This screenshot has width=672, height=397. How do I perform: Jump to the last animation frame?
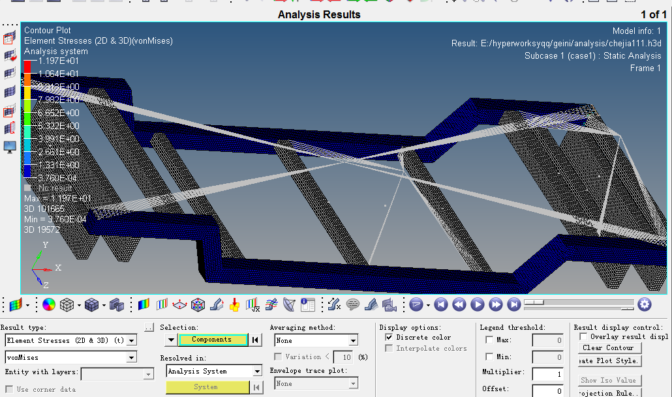pos(514,304)
